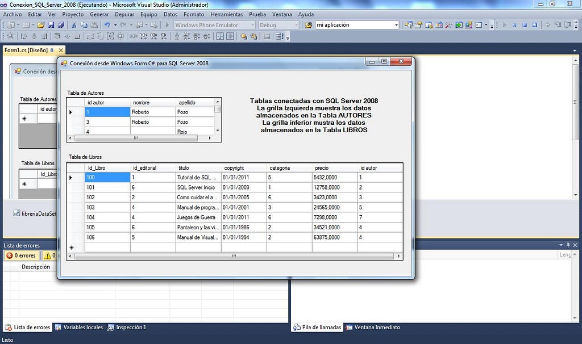Restart the debugging session icon
Image resolution: width=582 pixels, height=344 pixels.
[534, 25]
